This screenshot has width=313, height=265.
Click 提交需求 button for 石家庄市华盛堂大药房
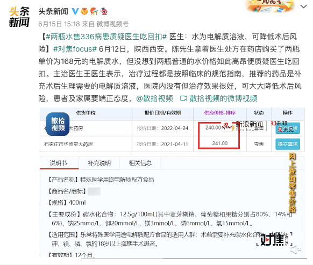(x=288, y=144)
